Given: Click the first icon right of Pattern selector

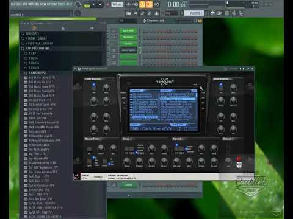Looking at the screenshot, I should pyautogui.click(x=212, y=13).
